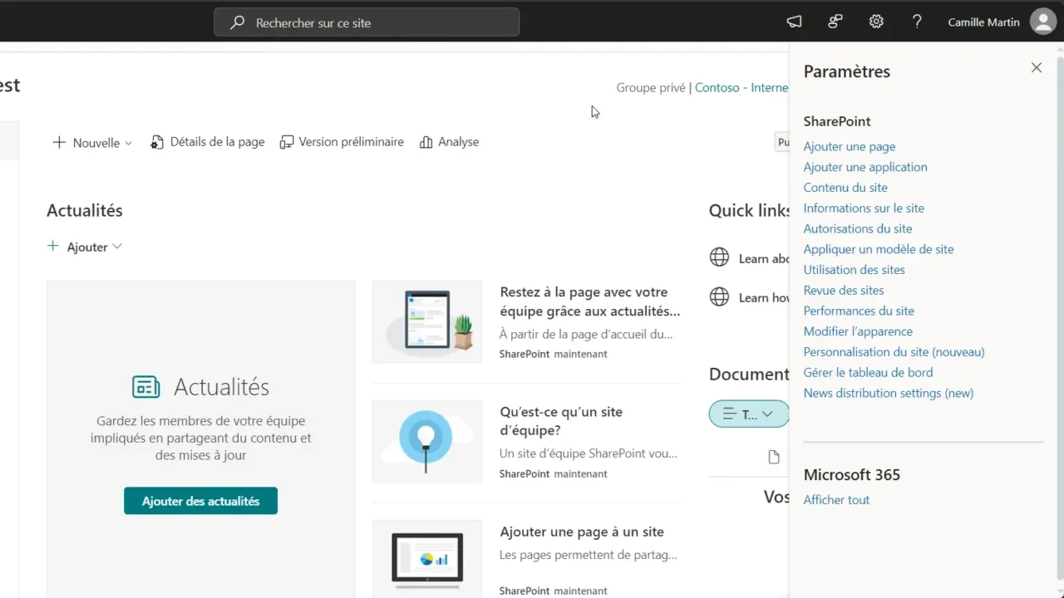
Task: Open the monitor chart page thumbnail
Action: tap(427, 558)
